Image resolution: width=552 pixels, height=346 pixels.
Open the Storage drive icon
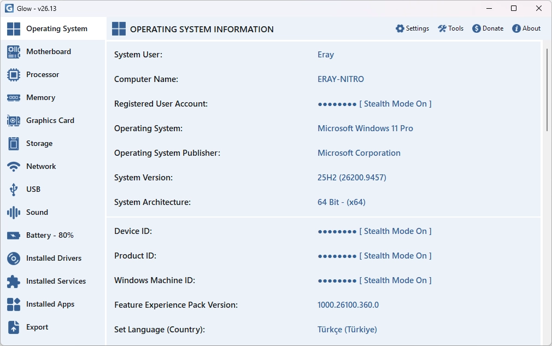[x=13, y=144]
